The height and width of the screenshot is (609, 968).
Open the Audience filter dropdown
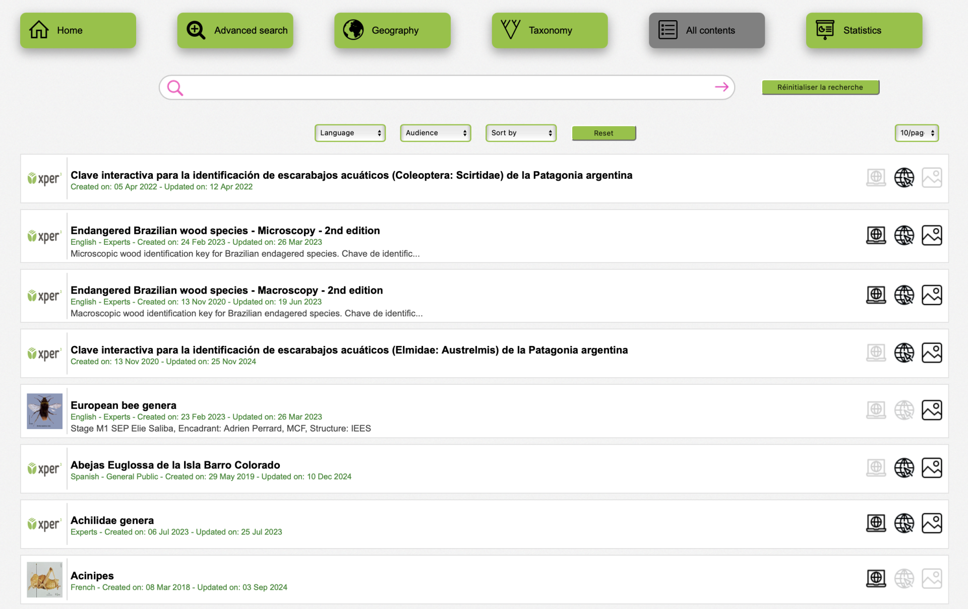[x=435, y=133]
